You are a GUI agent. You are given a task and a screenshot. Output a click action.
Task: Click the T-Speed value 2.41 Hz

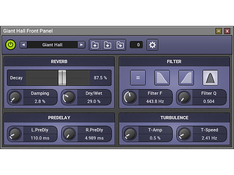click(x=209, y=138)
